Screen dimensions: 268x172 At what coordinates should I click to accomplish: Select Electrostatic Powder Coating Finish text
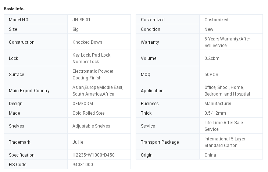93,75
